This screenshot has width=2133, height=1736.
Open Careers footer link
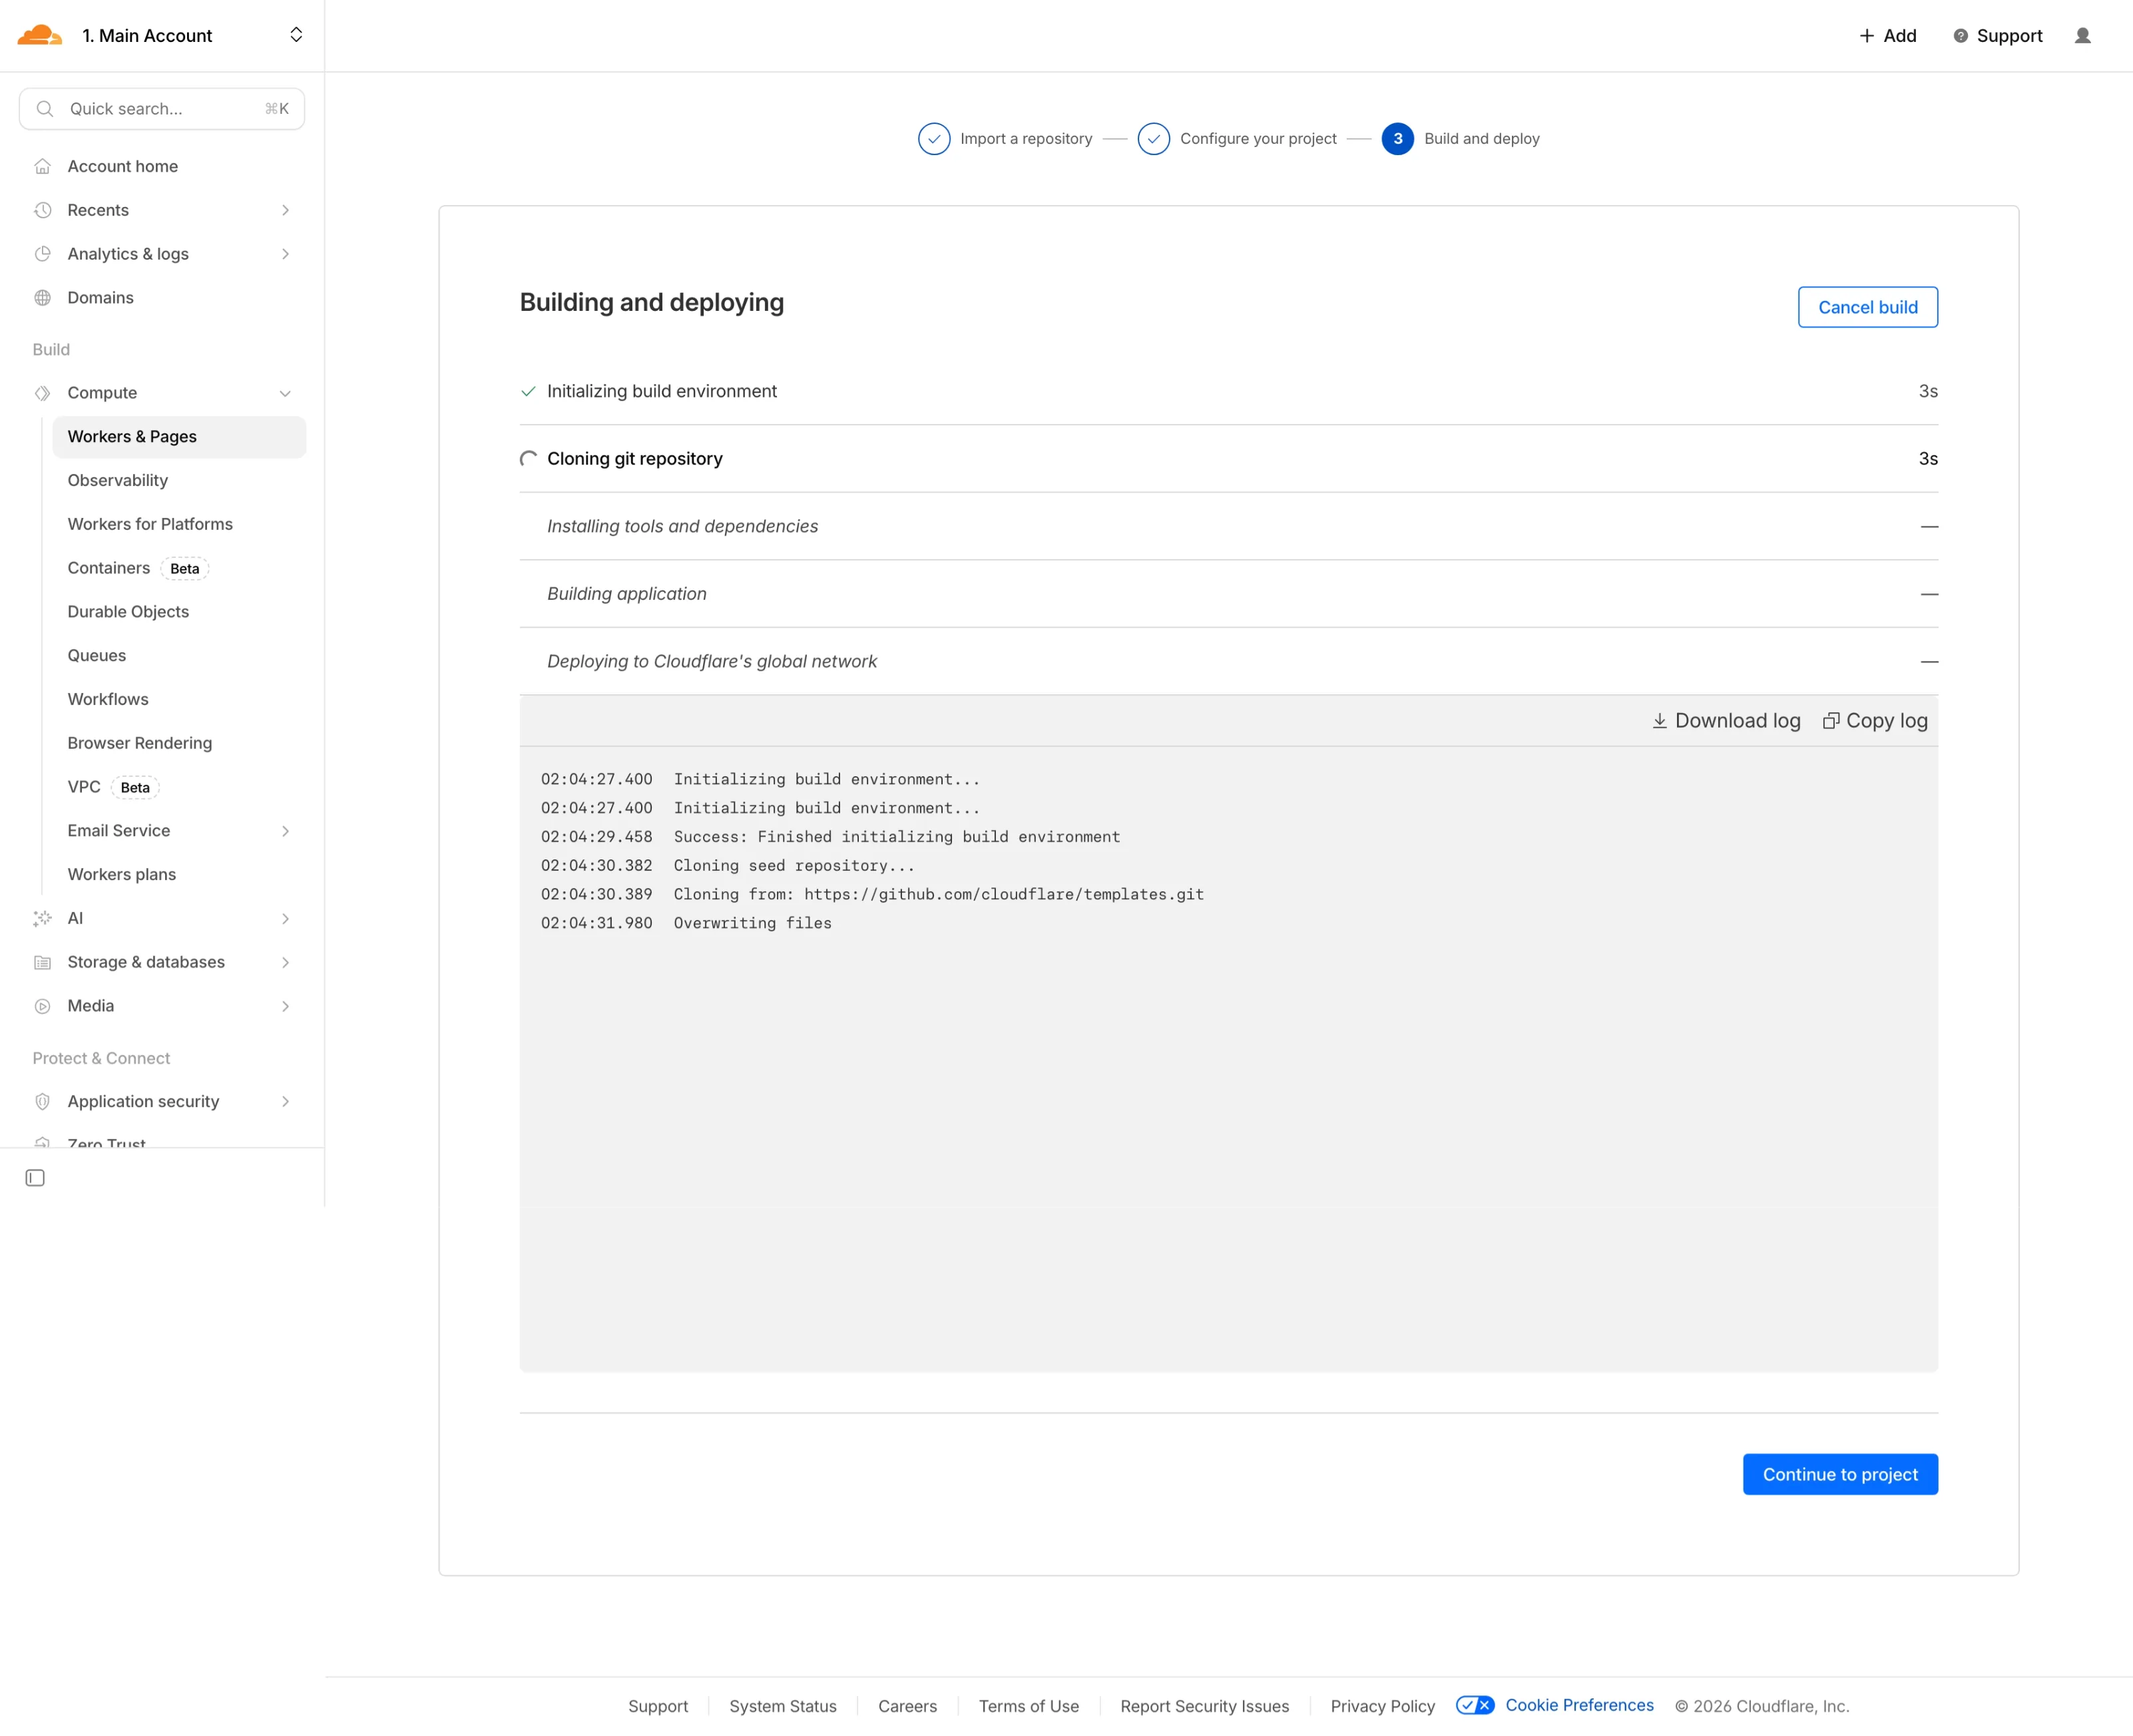tap(907, 1706)
